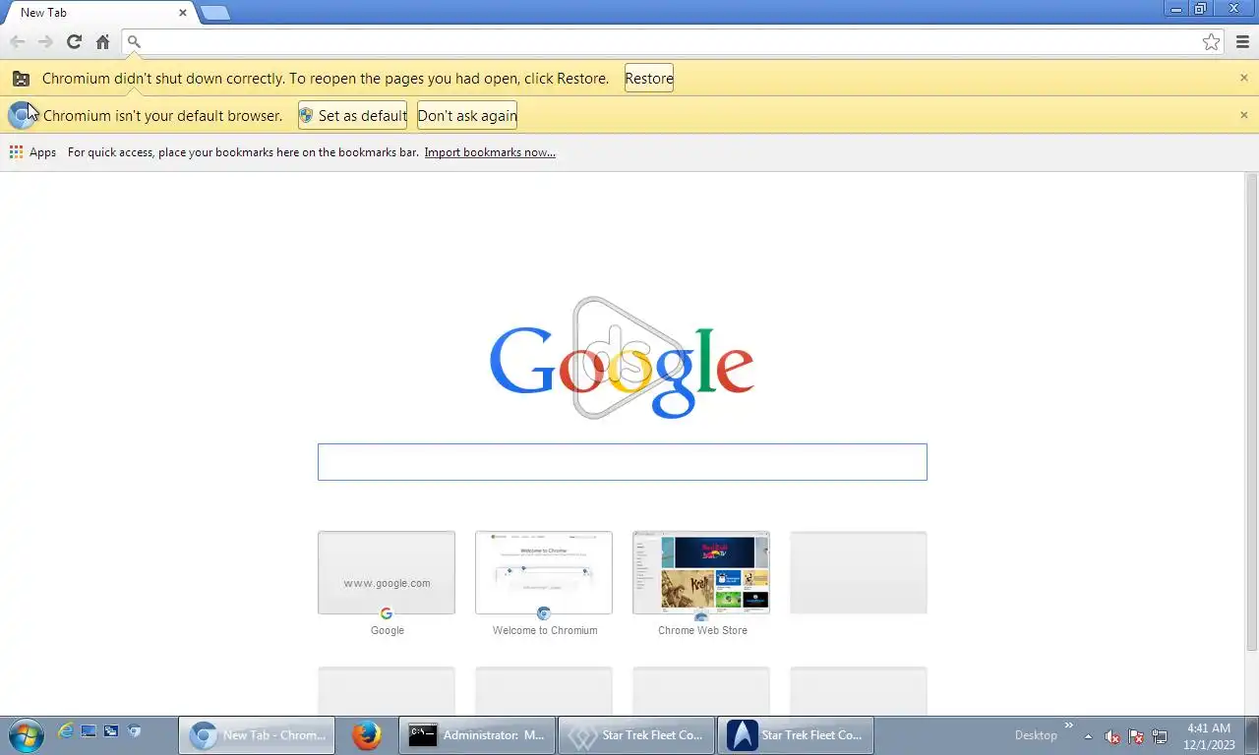Open the home page via home icon
The width and height of the screenshot is (1259, 755).
(x=102, y=41)
